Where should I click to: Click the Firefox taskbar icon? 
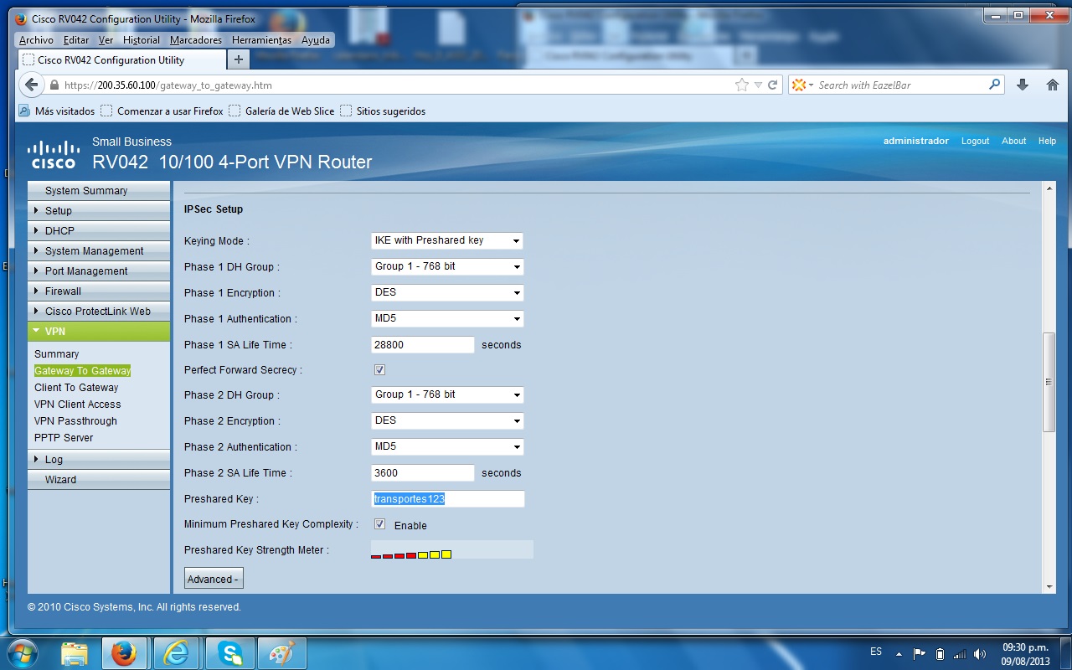click(x=124, y=653)
